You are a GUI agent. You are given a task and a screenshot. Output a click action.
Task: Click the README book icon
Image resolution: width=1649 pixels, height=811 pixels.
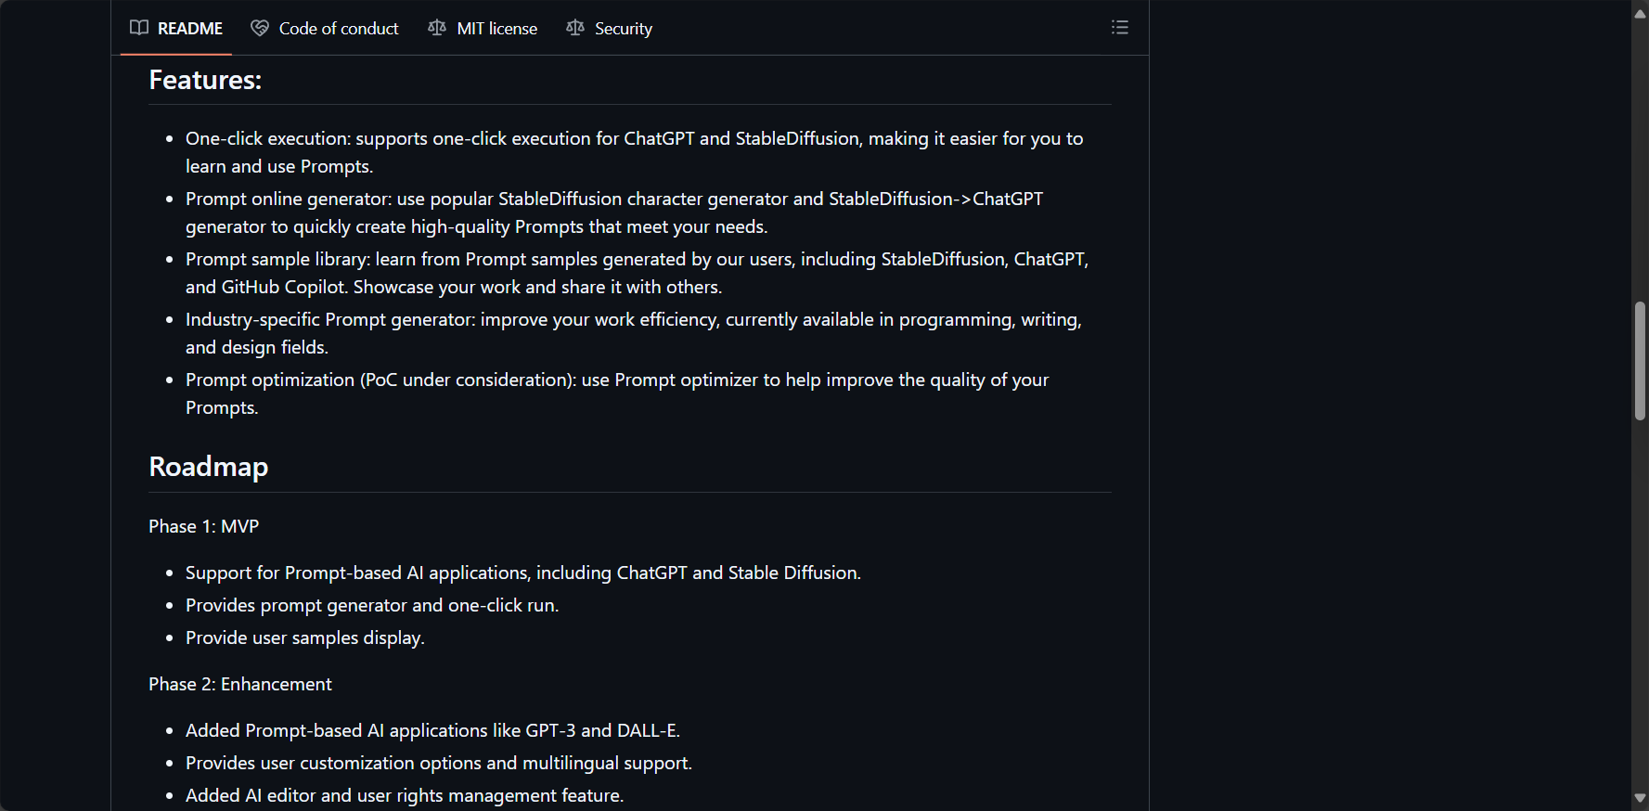click(x=139, y=28)
